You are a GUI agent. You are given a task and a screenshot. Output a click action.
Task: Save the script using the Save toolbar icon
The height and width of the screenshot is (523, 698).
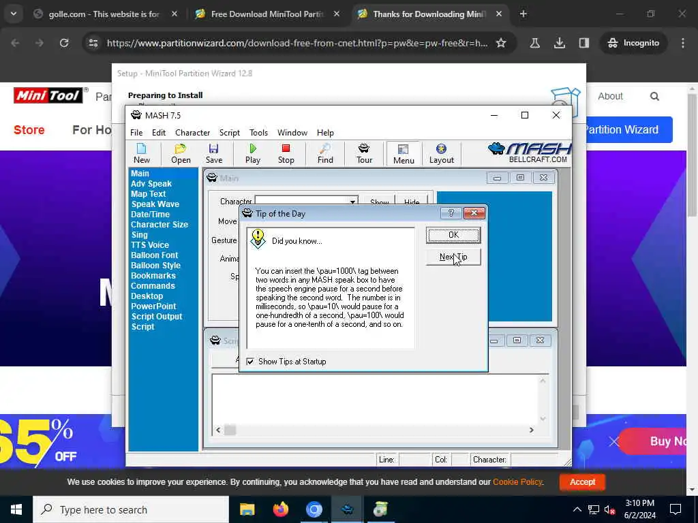[213, 154]
